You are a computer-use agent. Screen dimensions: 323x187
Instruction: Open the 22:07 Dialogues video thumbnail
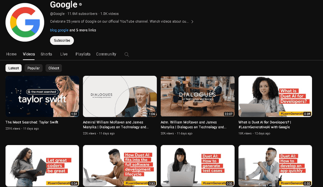click(197, 96)
